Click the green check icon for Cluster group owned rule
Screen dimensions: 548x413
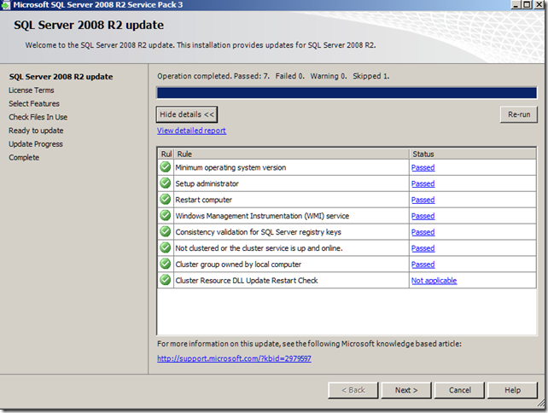click(x=166, y=264)
